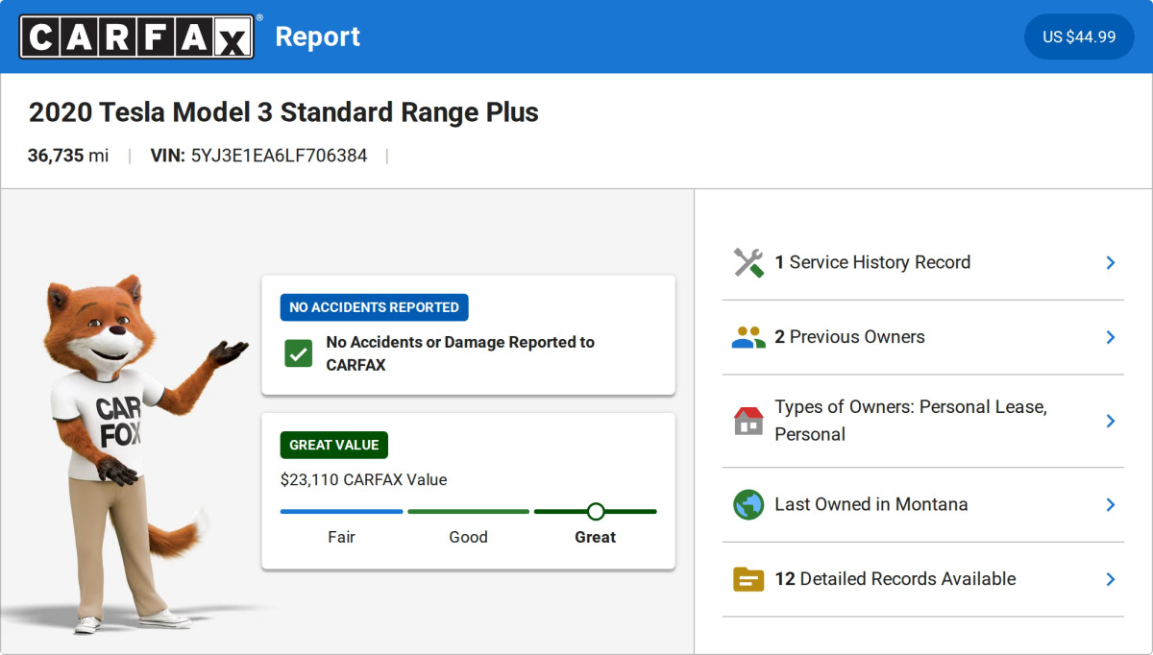Click the 36,735 mi mileage text
The height and width of the screenshot is (655, 1153).
click(x=68, y=156)
